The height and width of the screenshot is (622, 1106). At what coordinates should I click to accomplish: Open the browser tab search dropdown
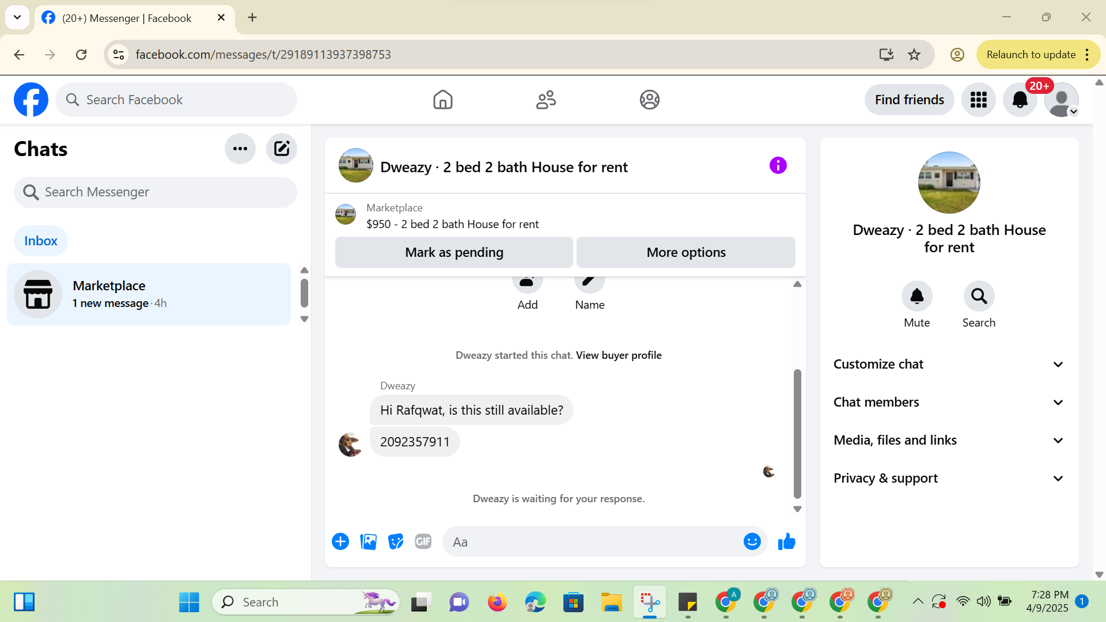coord(17,17)
